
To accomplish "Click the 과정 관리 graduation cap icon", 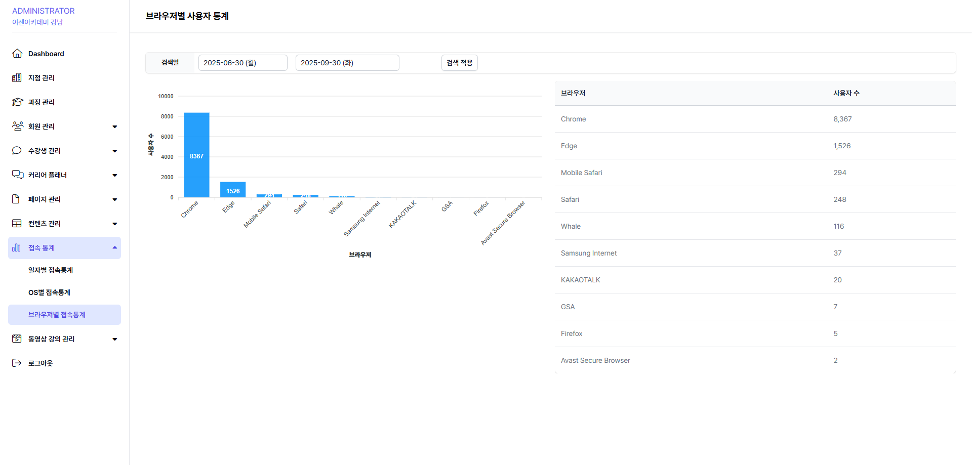I will pyautogui.click(x=17, y=102).
